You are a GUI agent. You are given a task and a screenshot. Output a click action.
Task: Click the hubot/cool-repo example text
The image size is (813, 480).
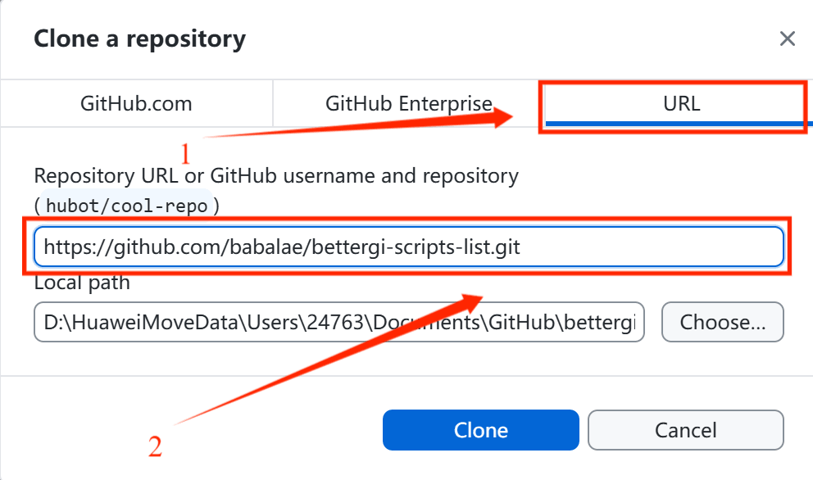click(129, 205)
